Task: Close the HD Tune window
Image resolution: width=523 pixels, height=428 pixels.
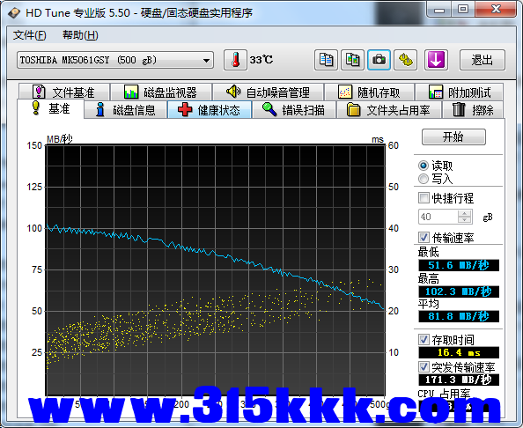Action: click(x=496, y=10)
